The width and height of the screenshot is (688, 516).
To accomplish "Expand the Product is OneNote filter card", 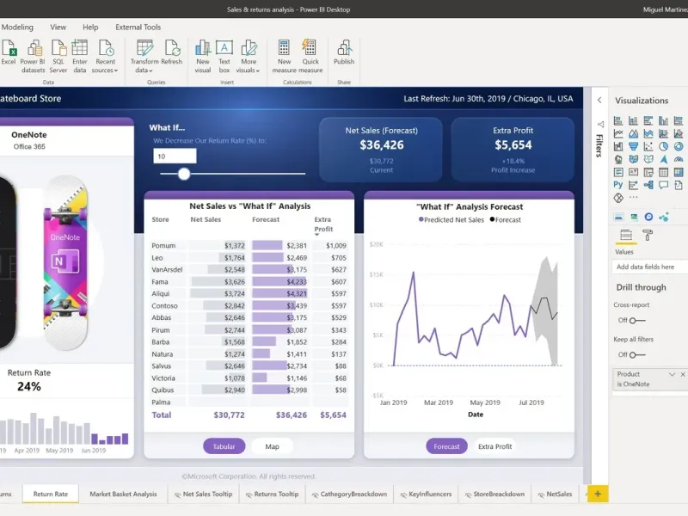I will (x=672, y=374).
